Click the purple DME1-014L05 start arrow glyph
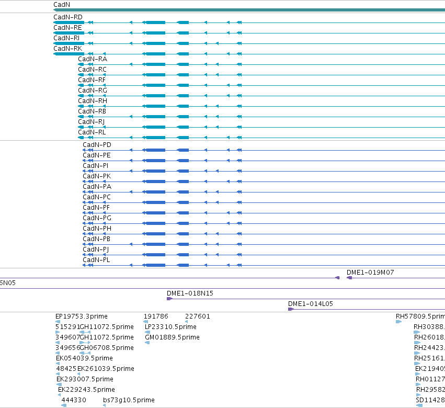 tap(291, 309)
